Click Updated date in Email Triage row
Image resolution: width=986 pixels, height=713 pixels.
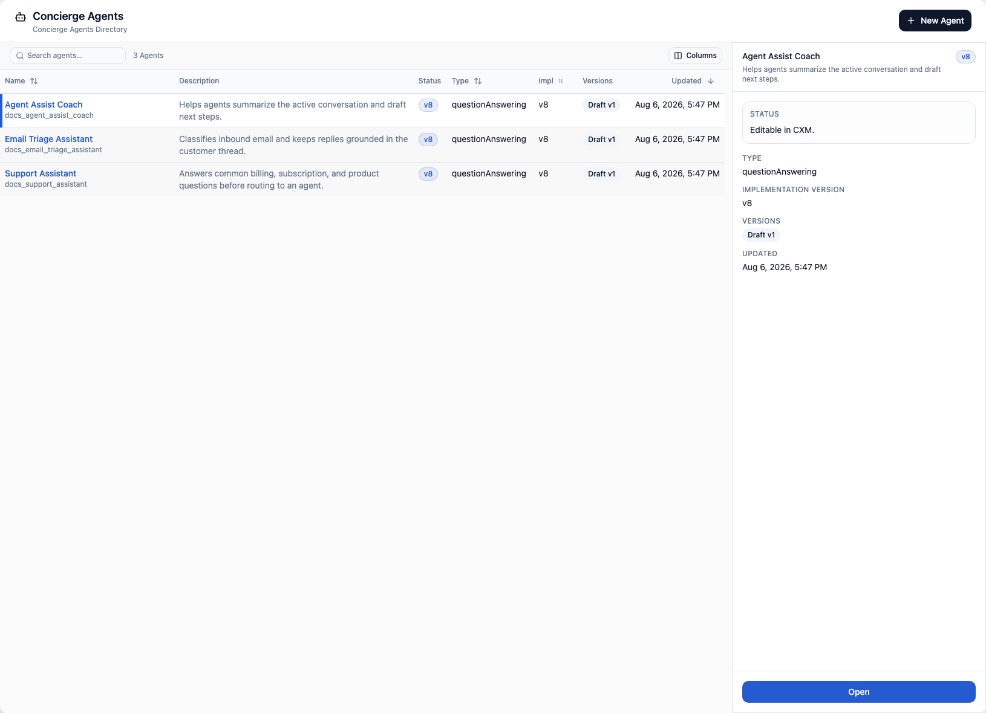click(677, 139)
